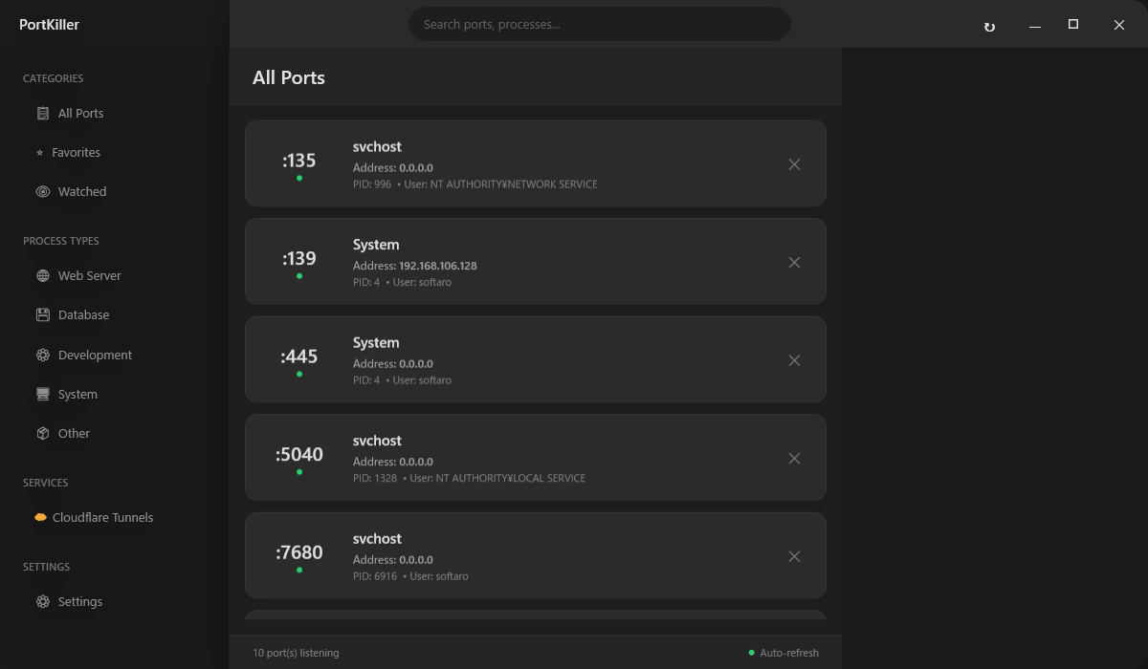Open All Ports category icon
The image size is (1148, 669).
point(43,114)
